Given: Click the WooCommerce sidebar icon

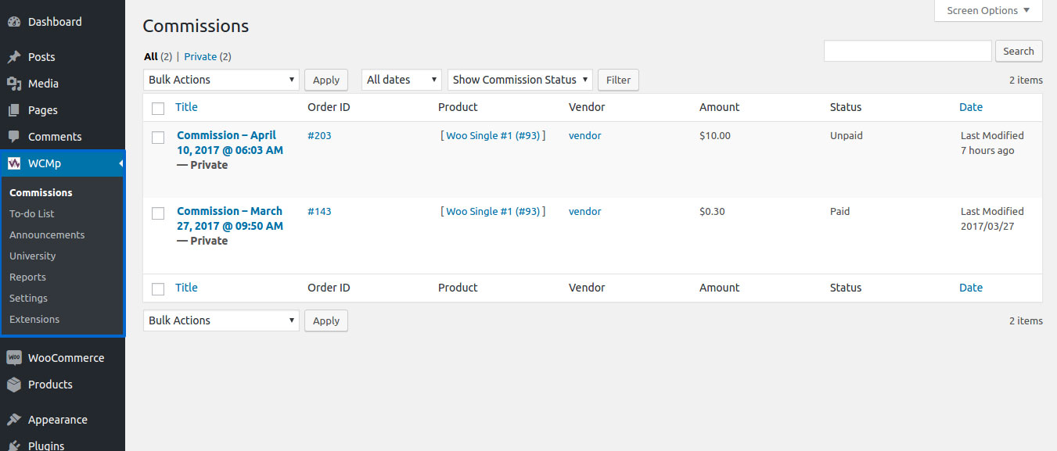Looking at the screenshot, I should [x=13, y=358].
